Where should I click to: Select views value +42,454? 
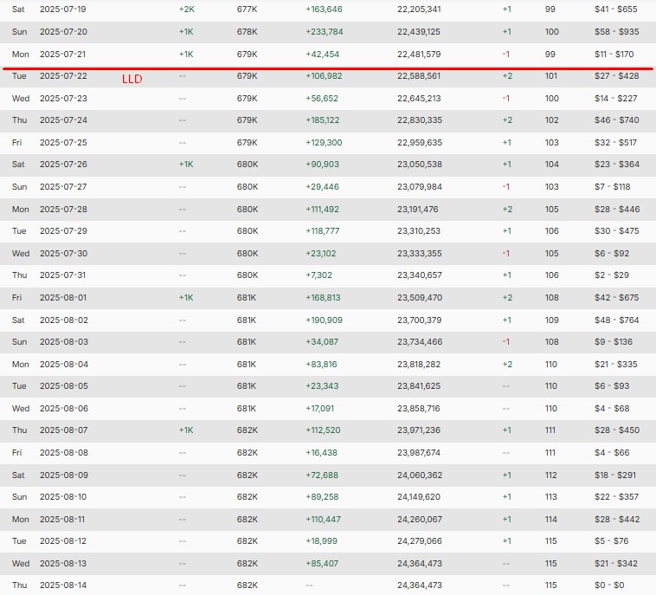tap(322, 55)
